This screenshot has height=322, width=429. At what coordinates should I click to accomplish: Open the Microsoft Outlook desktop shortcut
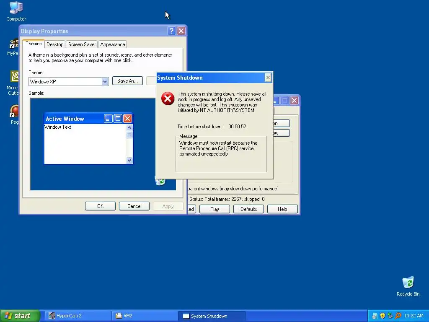tap(14, 83)
